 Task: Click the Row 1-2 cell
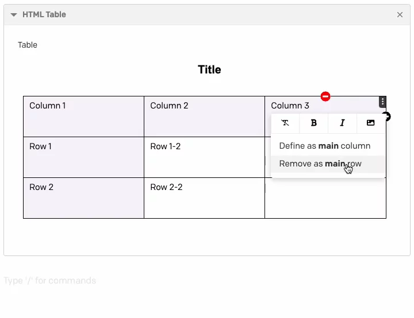(204, 157)
